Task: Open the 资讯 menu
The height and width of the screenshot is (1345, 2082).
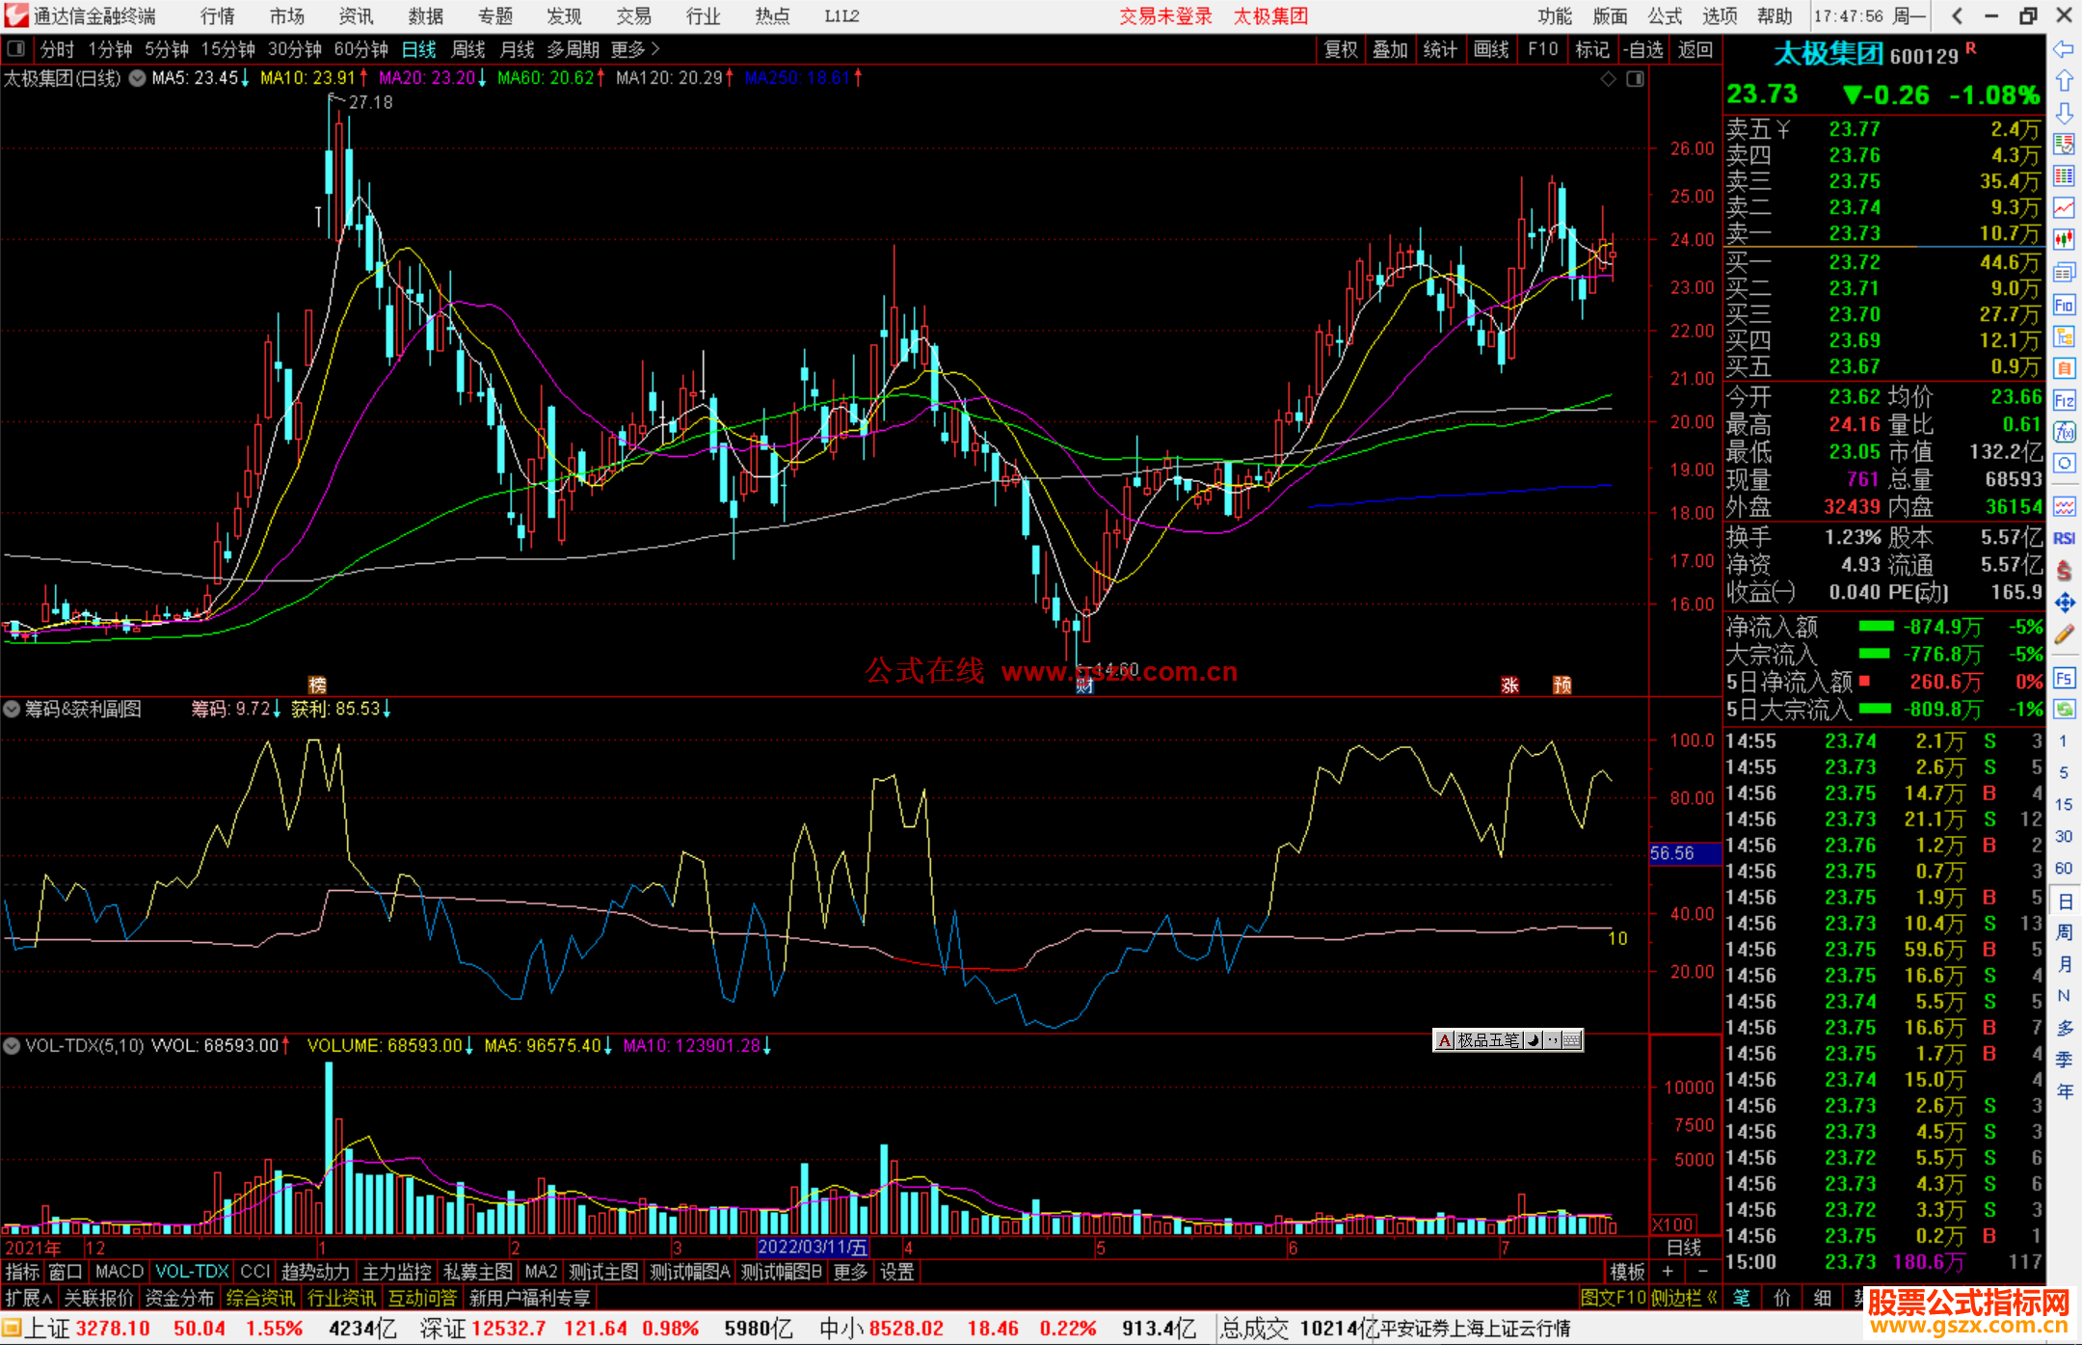Action: pos(356,16)
